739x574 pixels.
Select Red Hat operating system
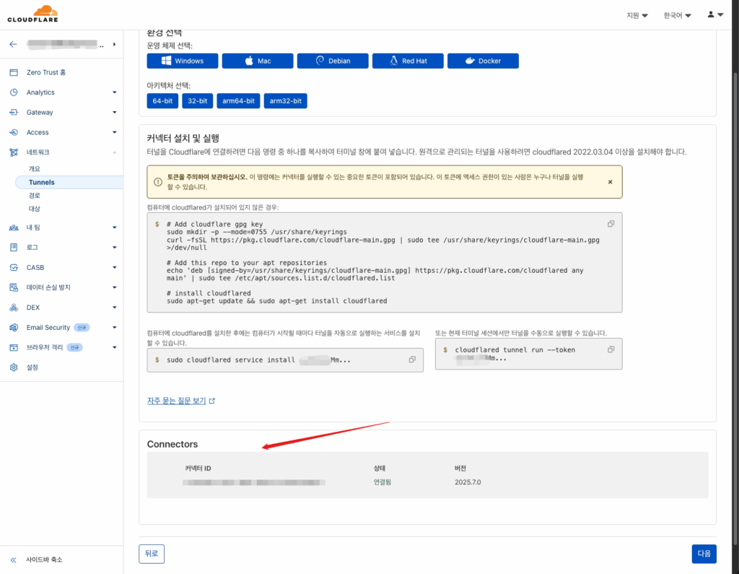(408, 61)
